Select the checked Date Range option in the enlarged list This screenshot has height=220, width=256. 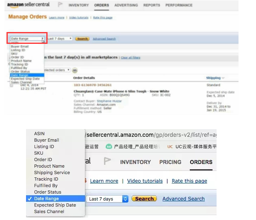tap(56, 198)
